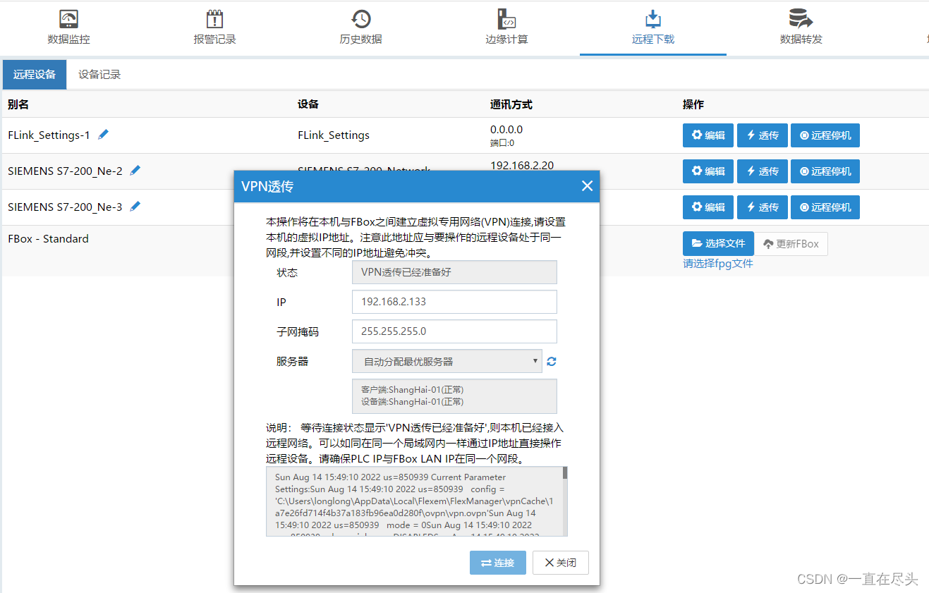Click the 关闭 close button
The height and width of the screenshot is (593, 929).
pos(561,563)
